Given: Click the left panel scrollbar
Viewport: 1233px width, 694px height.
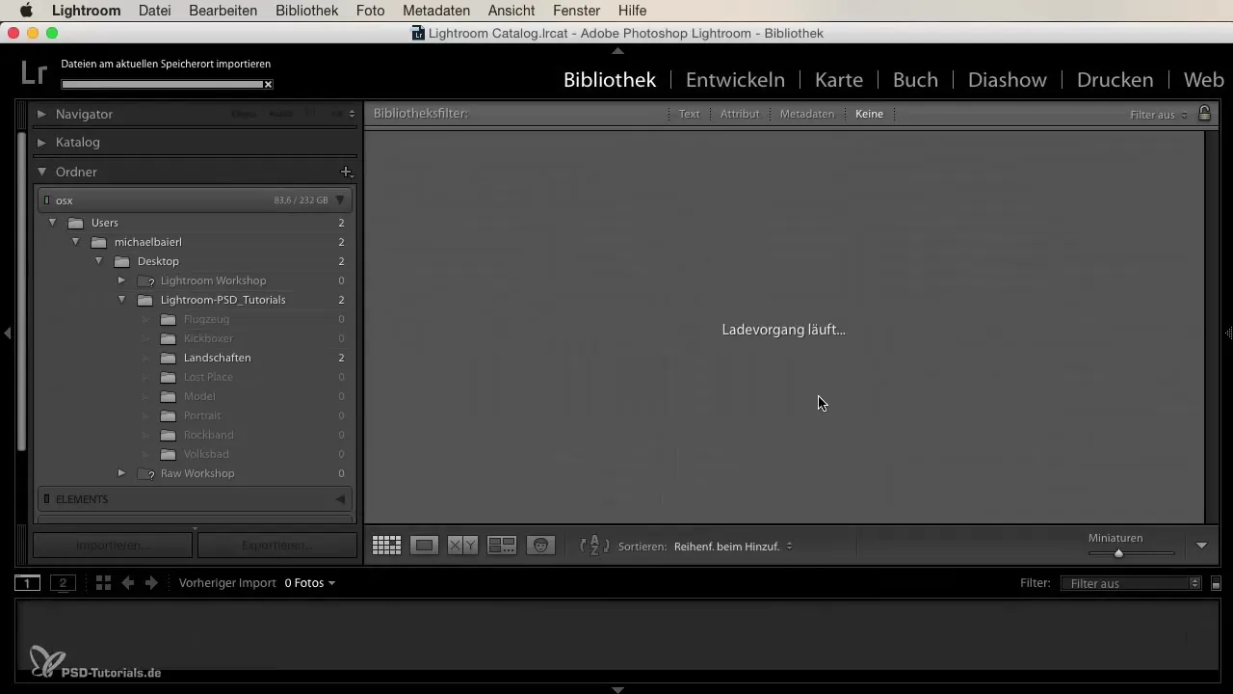Looking at the screenshot, I should [22, 289].
